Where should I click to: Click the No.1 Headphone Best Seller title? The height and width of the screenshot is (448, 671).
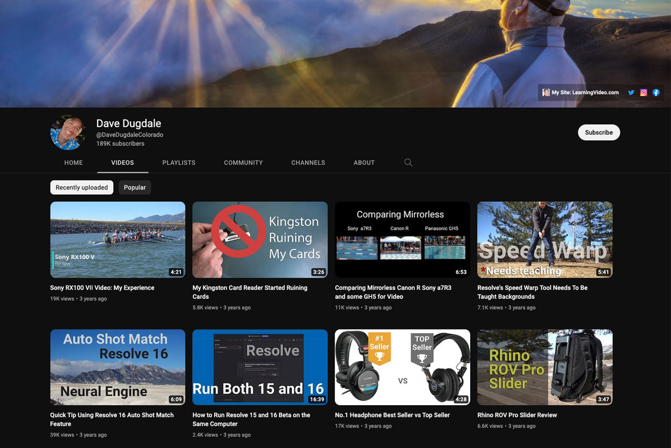point(392,415)
